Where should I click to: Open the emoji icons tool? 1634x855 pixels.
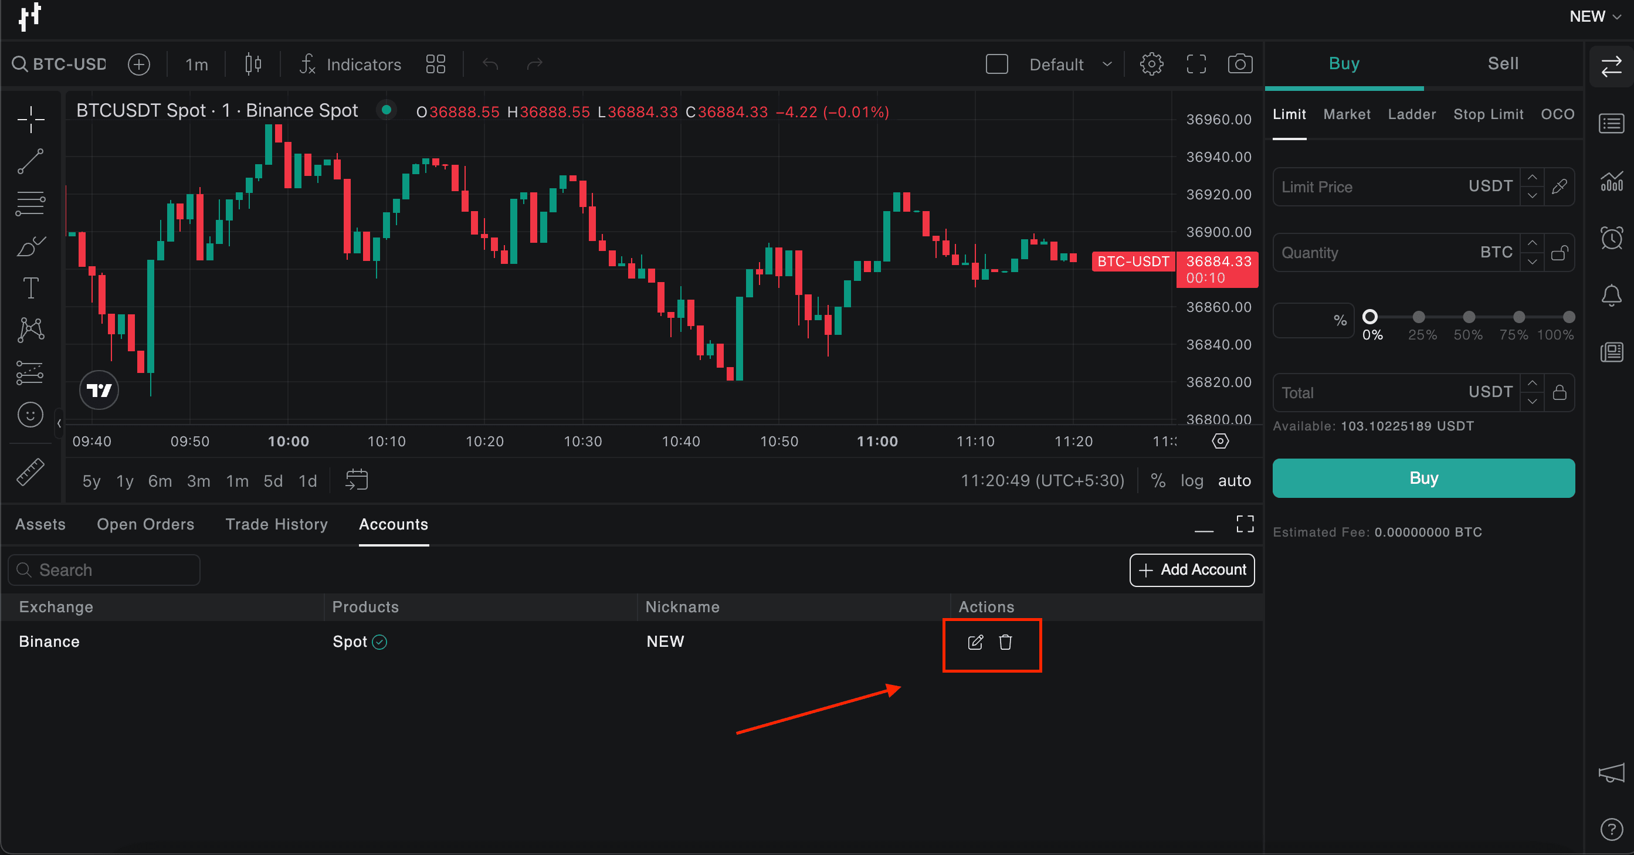point(30,415)
